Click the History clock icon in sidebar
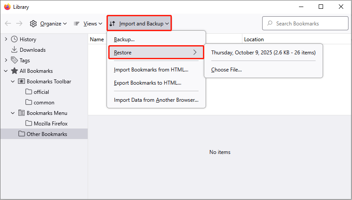 [x=14, y=39]
